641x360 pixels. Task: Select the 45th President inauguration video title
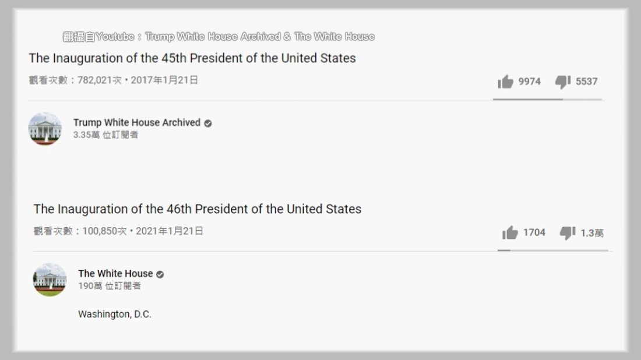[x=192, y=58]
